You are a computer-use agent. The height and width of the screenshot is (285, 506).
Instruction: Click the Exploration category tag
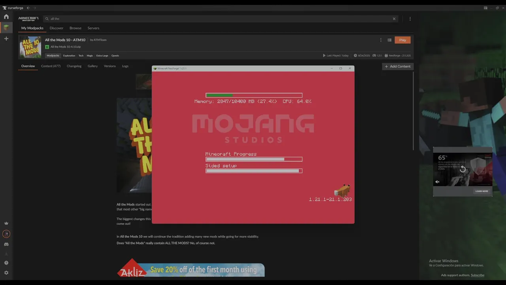[x=69, y=55]
